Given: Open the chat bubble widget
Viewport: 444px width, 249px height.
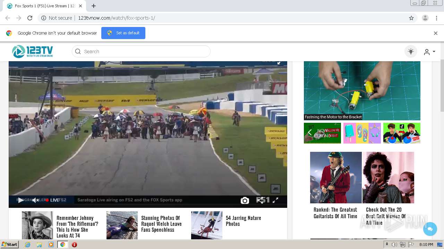Looking at the screenshot, I should [430, 229].
